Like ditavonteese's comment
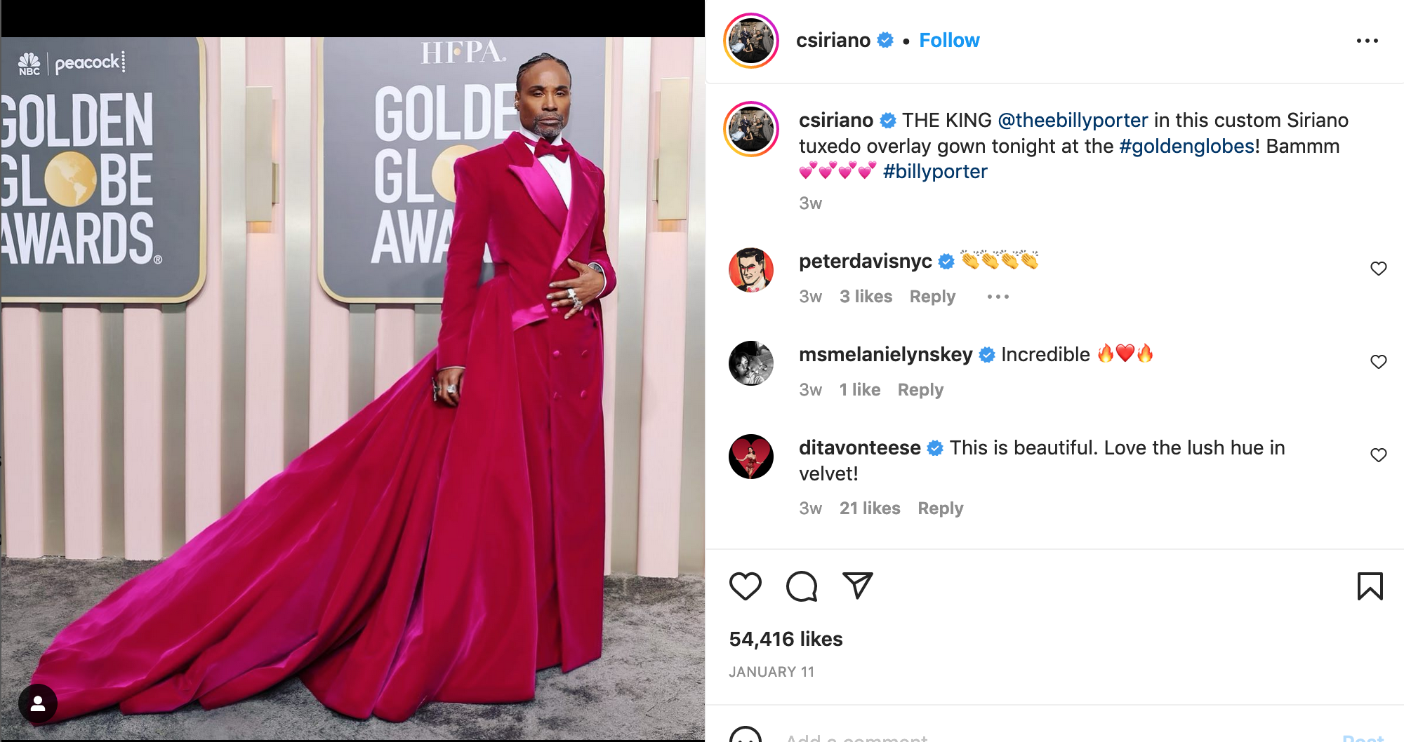1404x742 pixels. (1378, 455)
